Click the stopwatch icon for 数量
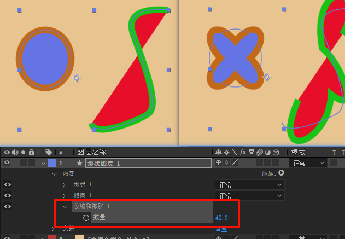The width and height of the screenshot is (345, 239). click(86, 218)
